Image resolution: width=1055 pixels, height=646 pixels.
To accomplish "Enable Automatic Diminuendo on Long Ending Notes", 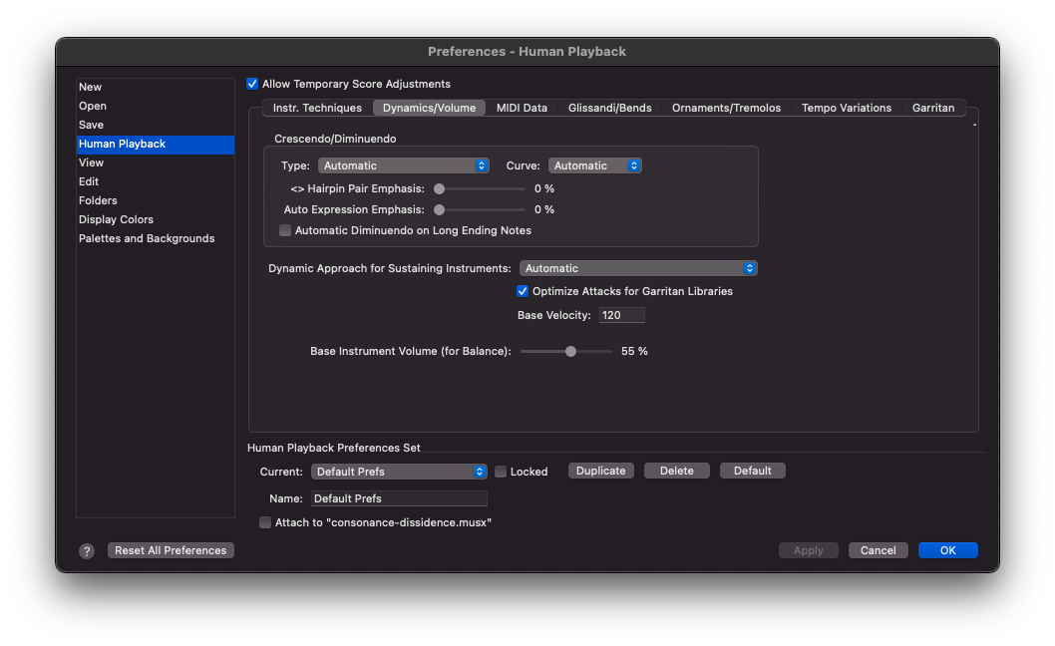I will [x=285, y=230].
